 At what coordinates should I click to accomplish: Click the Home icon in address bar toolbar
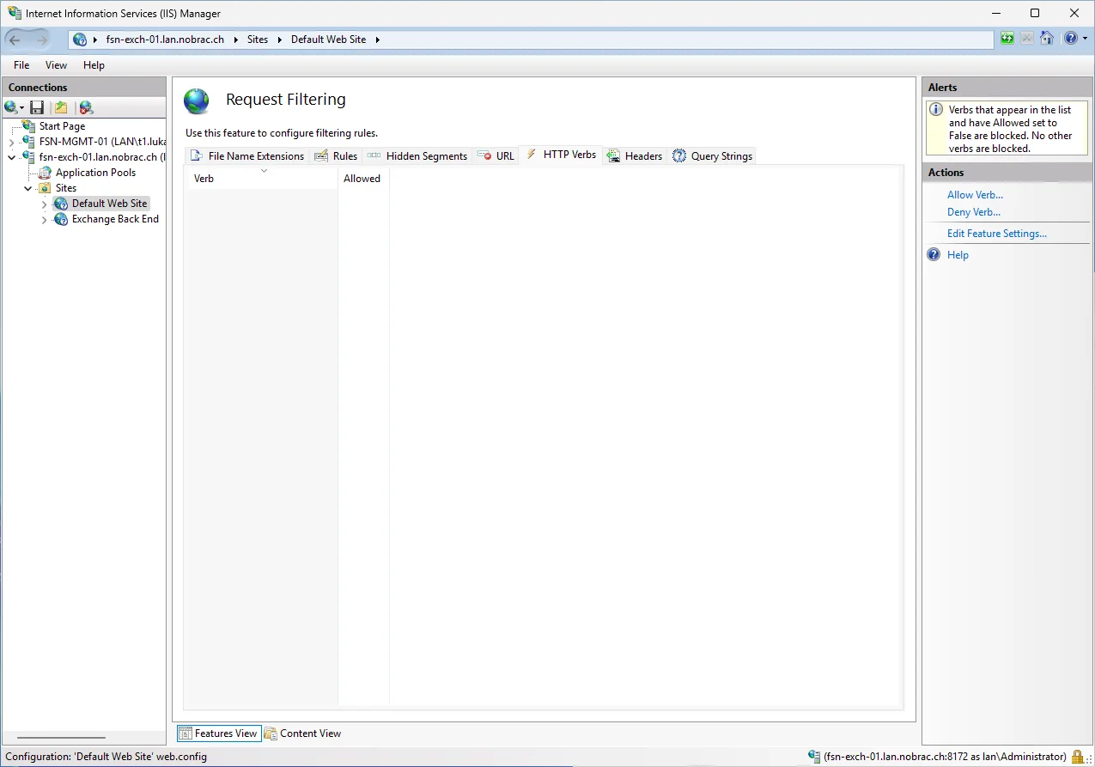pos(1046,39)
